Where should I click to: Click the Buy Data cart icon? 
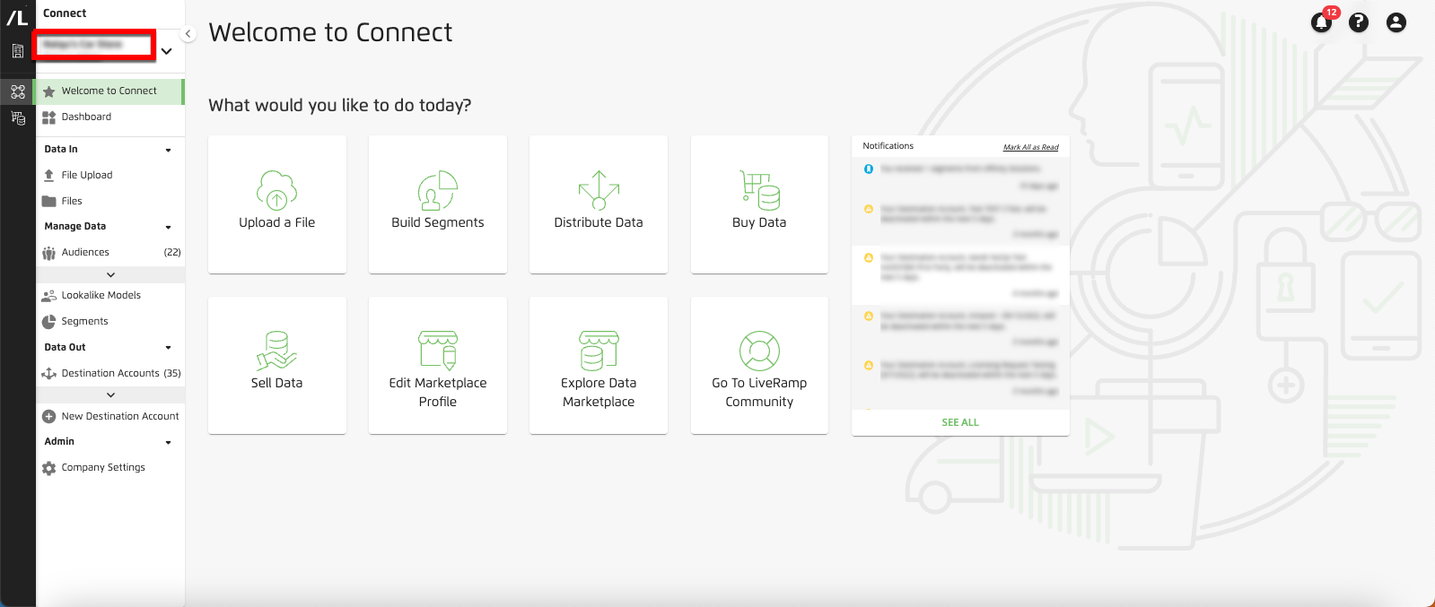click(759, 190)
